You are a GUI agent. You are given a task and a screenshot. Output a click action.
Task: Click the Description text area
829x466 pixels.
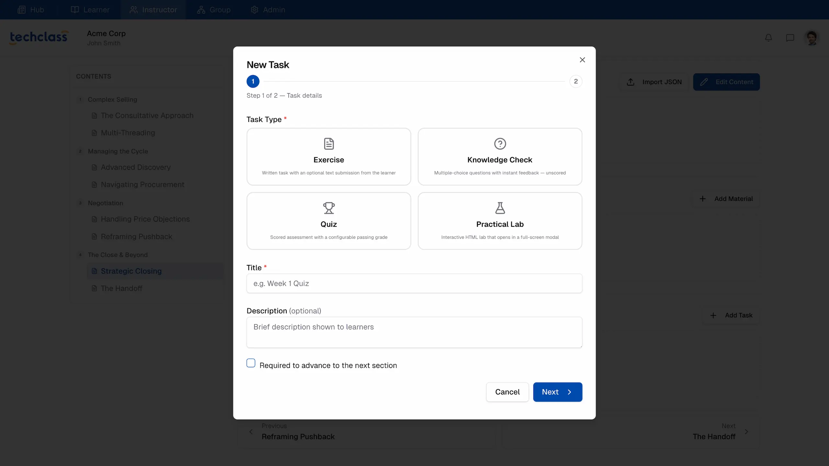coord(414,332)
